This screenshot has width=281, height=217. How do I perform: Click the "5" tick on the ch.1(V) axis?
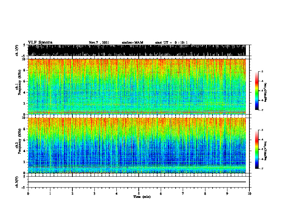tap(24, 45)
